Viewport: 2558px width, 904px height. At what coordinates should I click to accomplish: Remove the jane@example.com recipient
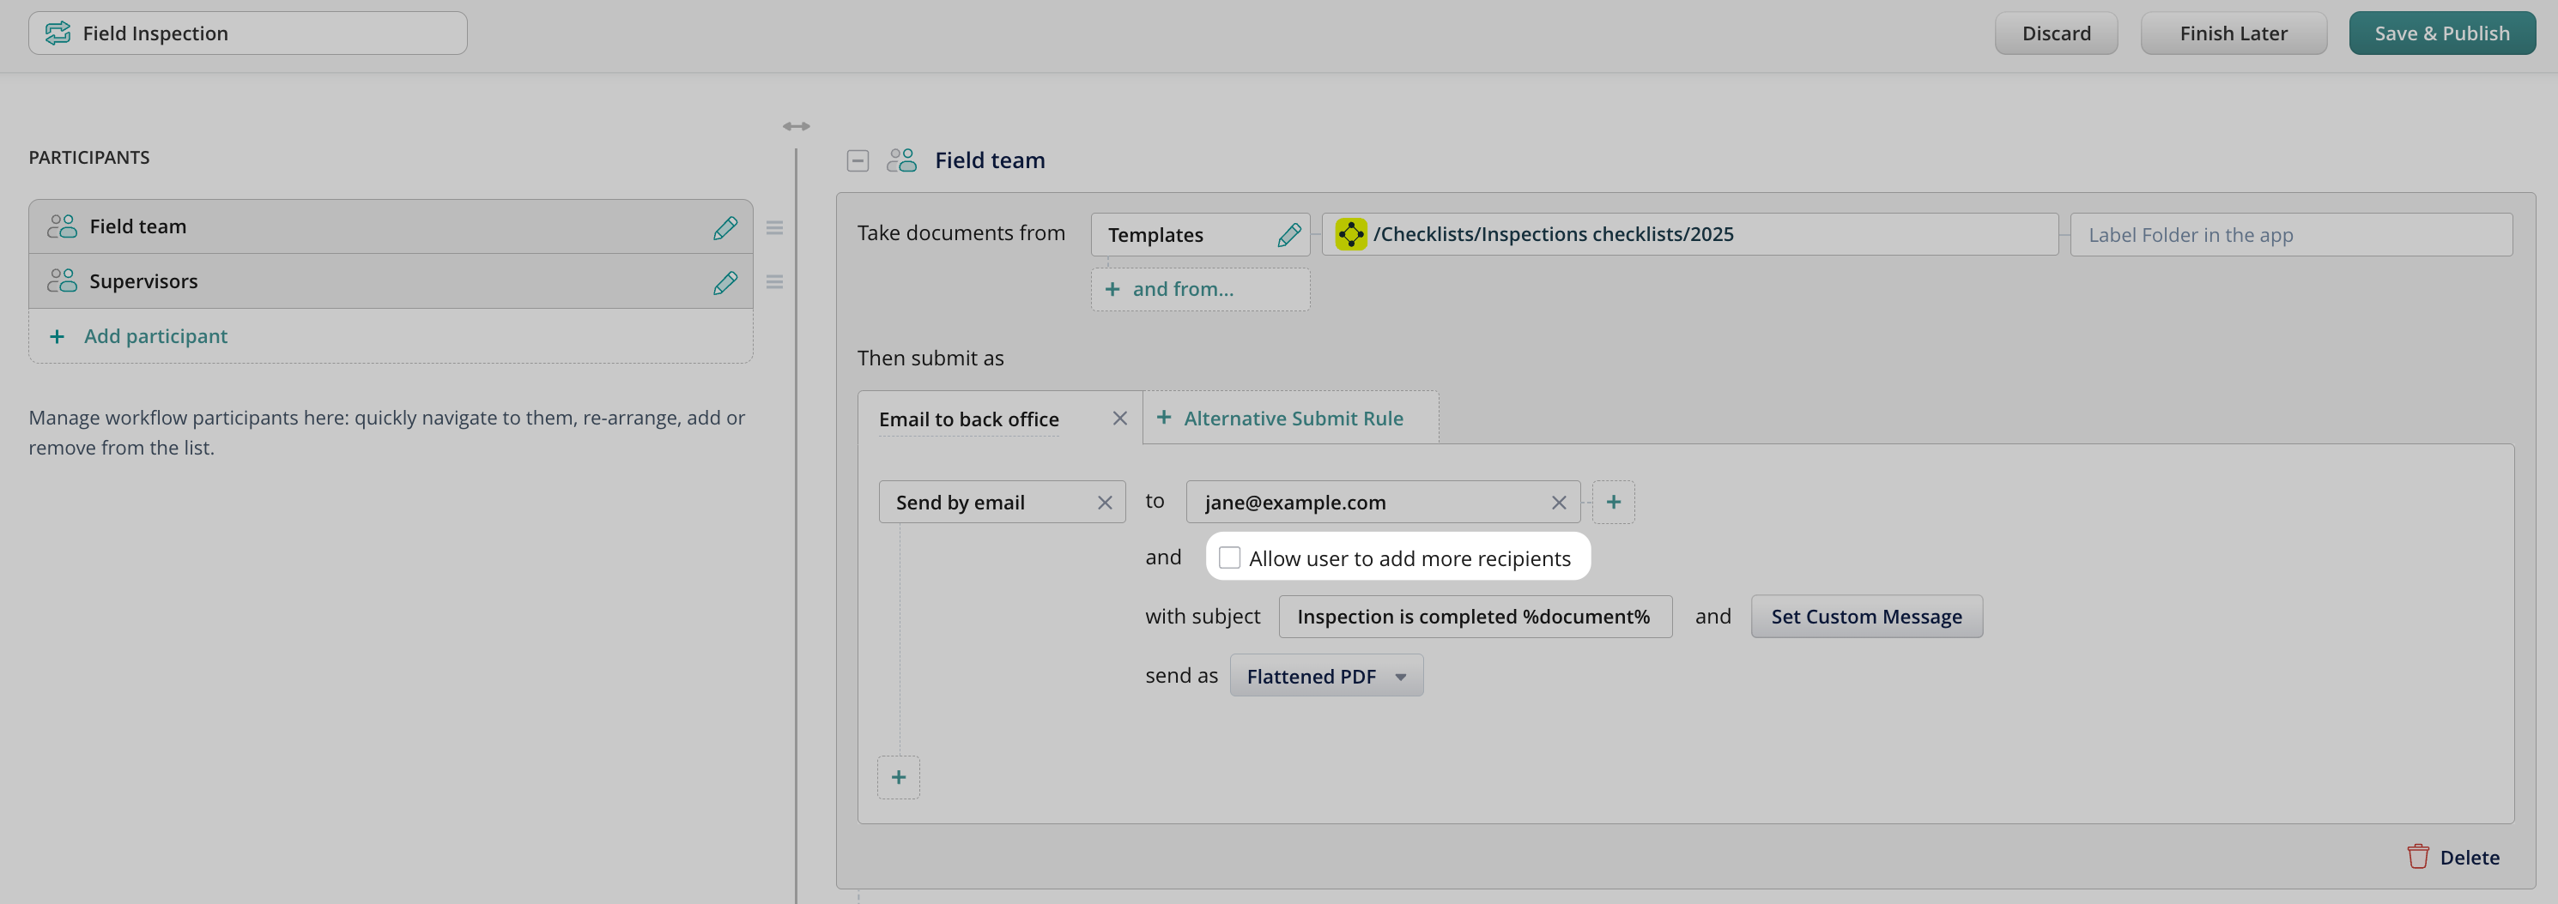1558,503
